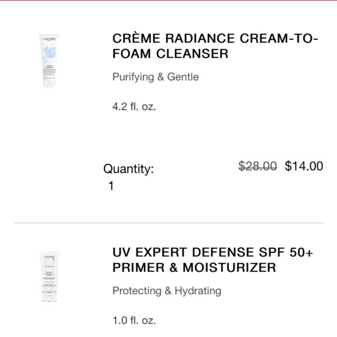This screenshot has width=337, height=337.
Task: Click the $14.00 sale price
Action: tap(304, 166)
